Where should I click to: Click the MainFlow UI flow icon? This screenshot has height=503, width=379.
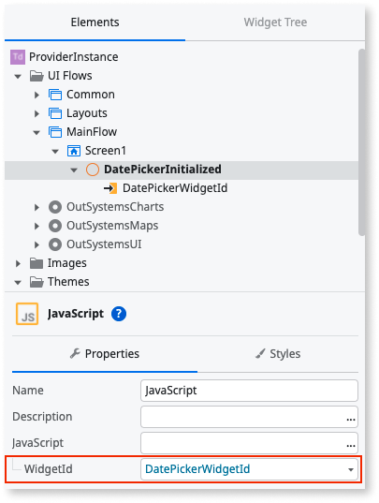[x=55, y=132]
